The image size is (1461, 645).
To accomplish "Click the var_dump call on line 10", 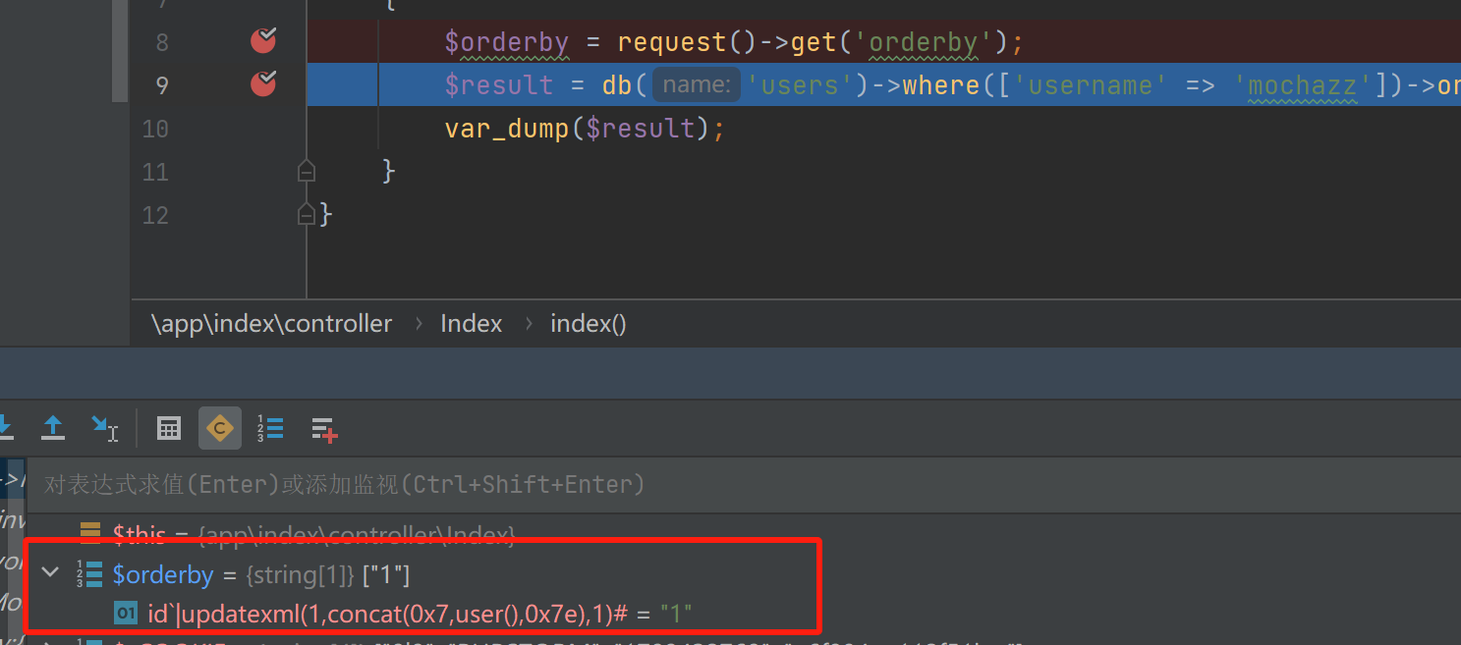I will click(506, 129).
